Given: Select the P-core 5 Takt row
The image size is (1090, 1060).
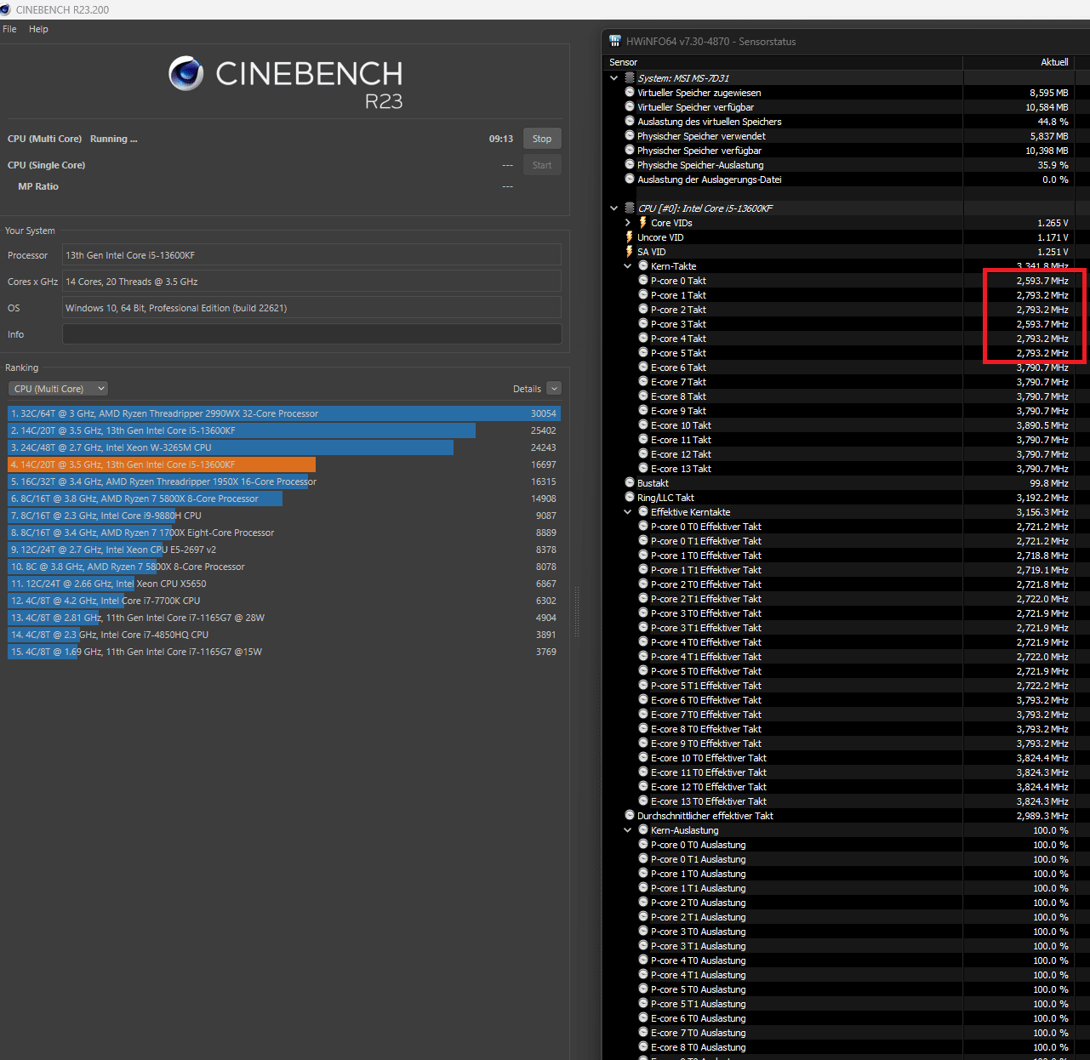Looking at the screenshot, I should pos(847,353).
